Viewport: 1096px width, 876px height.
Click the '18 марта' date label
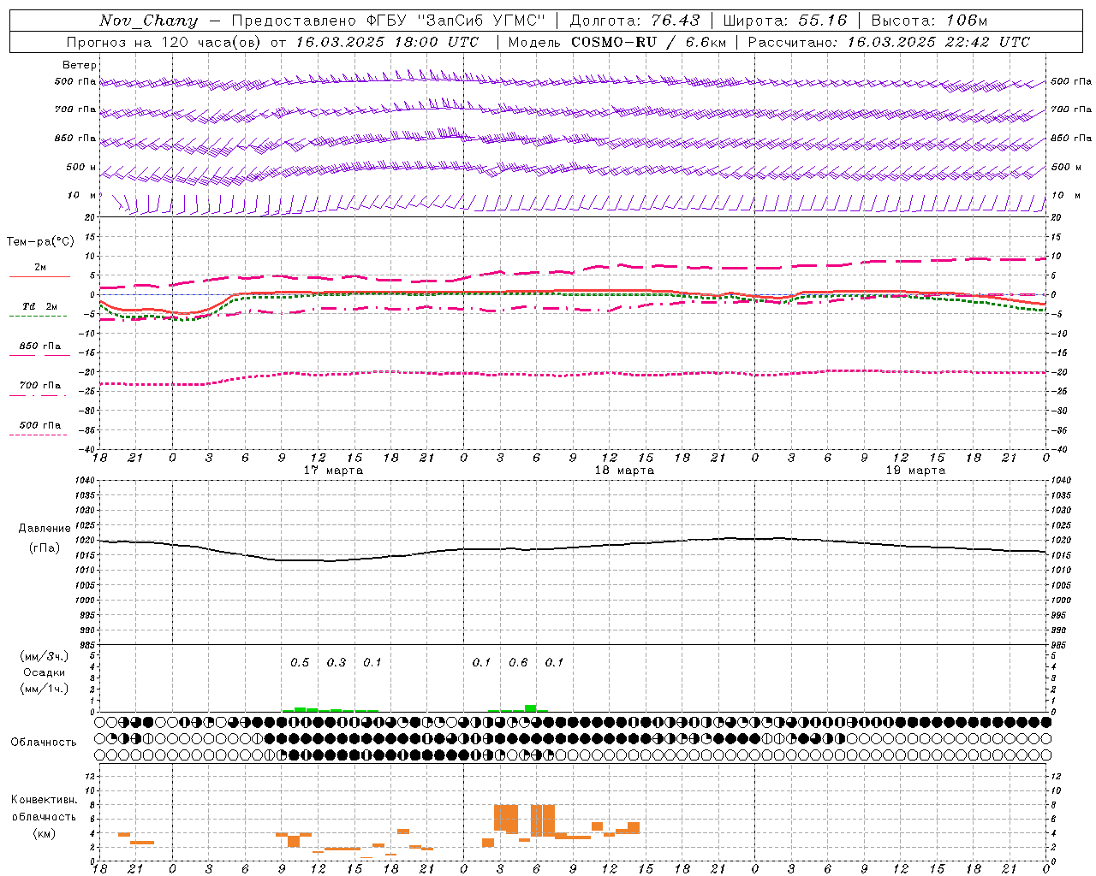pyautogui.click(x=626, y=471)
